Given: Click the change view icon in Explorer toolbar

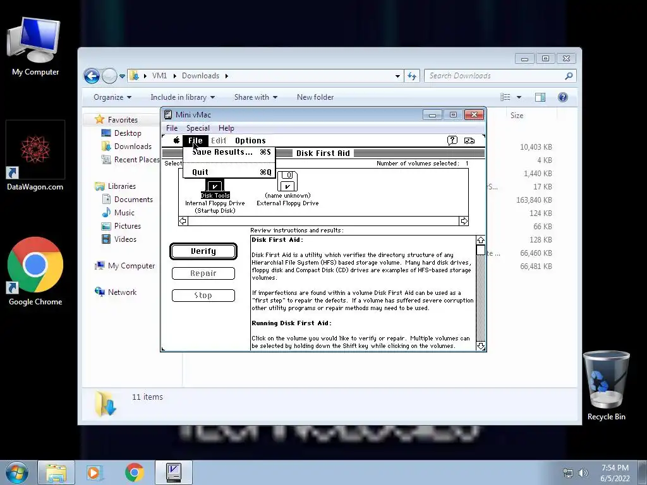Looking at the screenshot, I should [x=505, y=97].
